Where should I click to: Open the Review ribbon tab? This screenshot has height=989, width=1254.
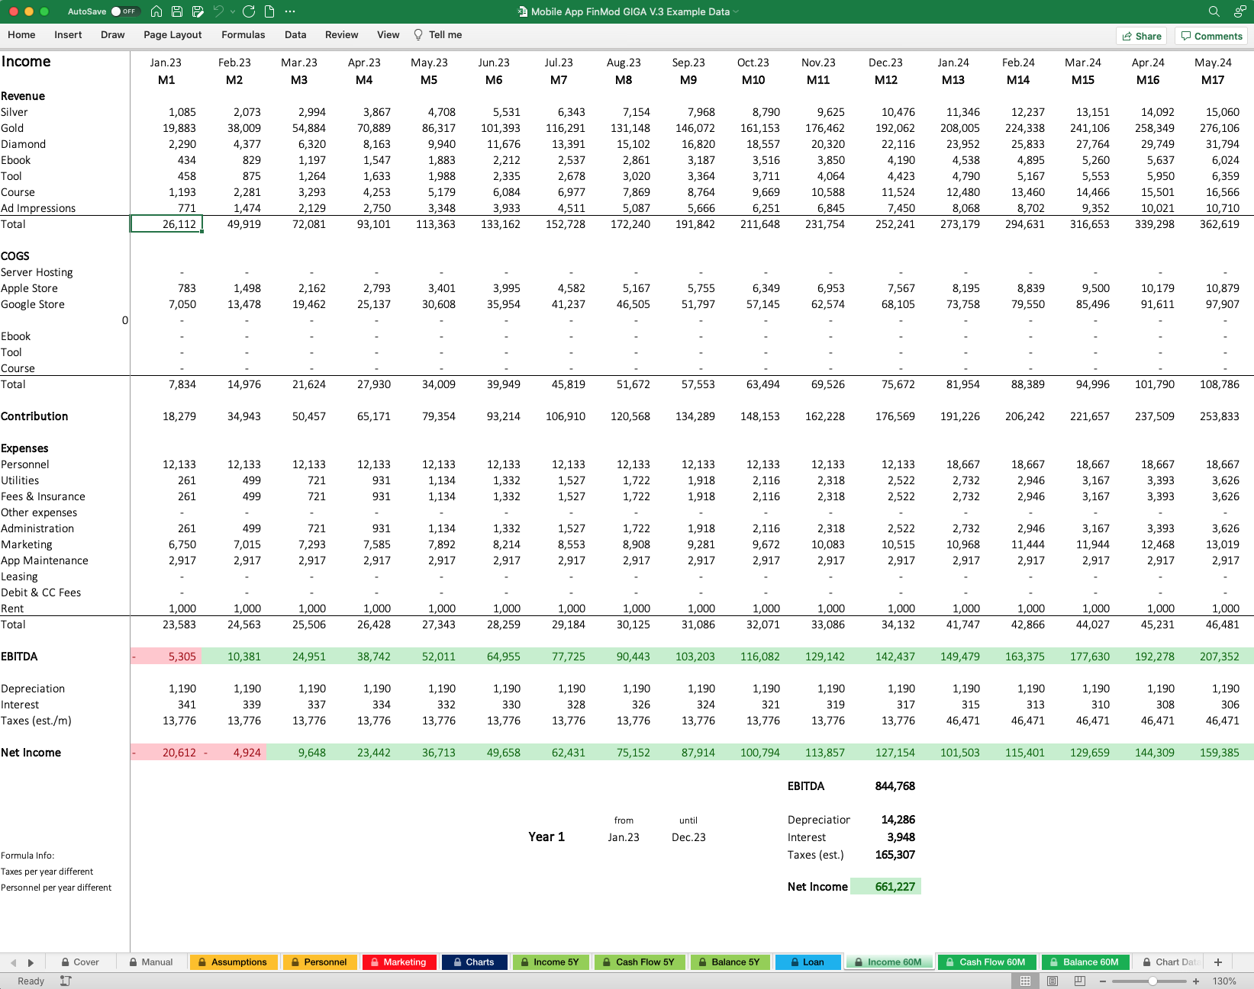pos(341,35)
